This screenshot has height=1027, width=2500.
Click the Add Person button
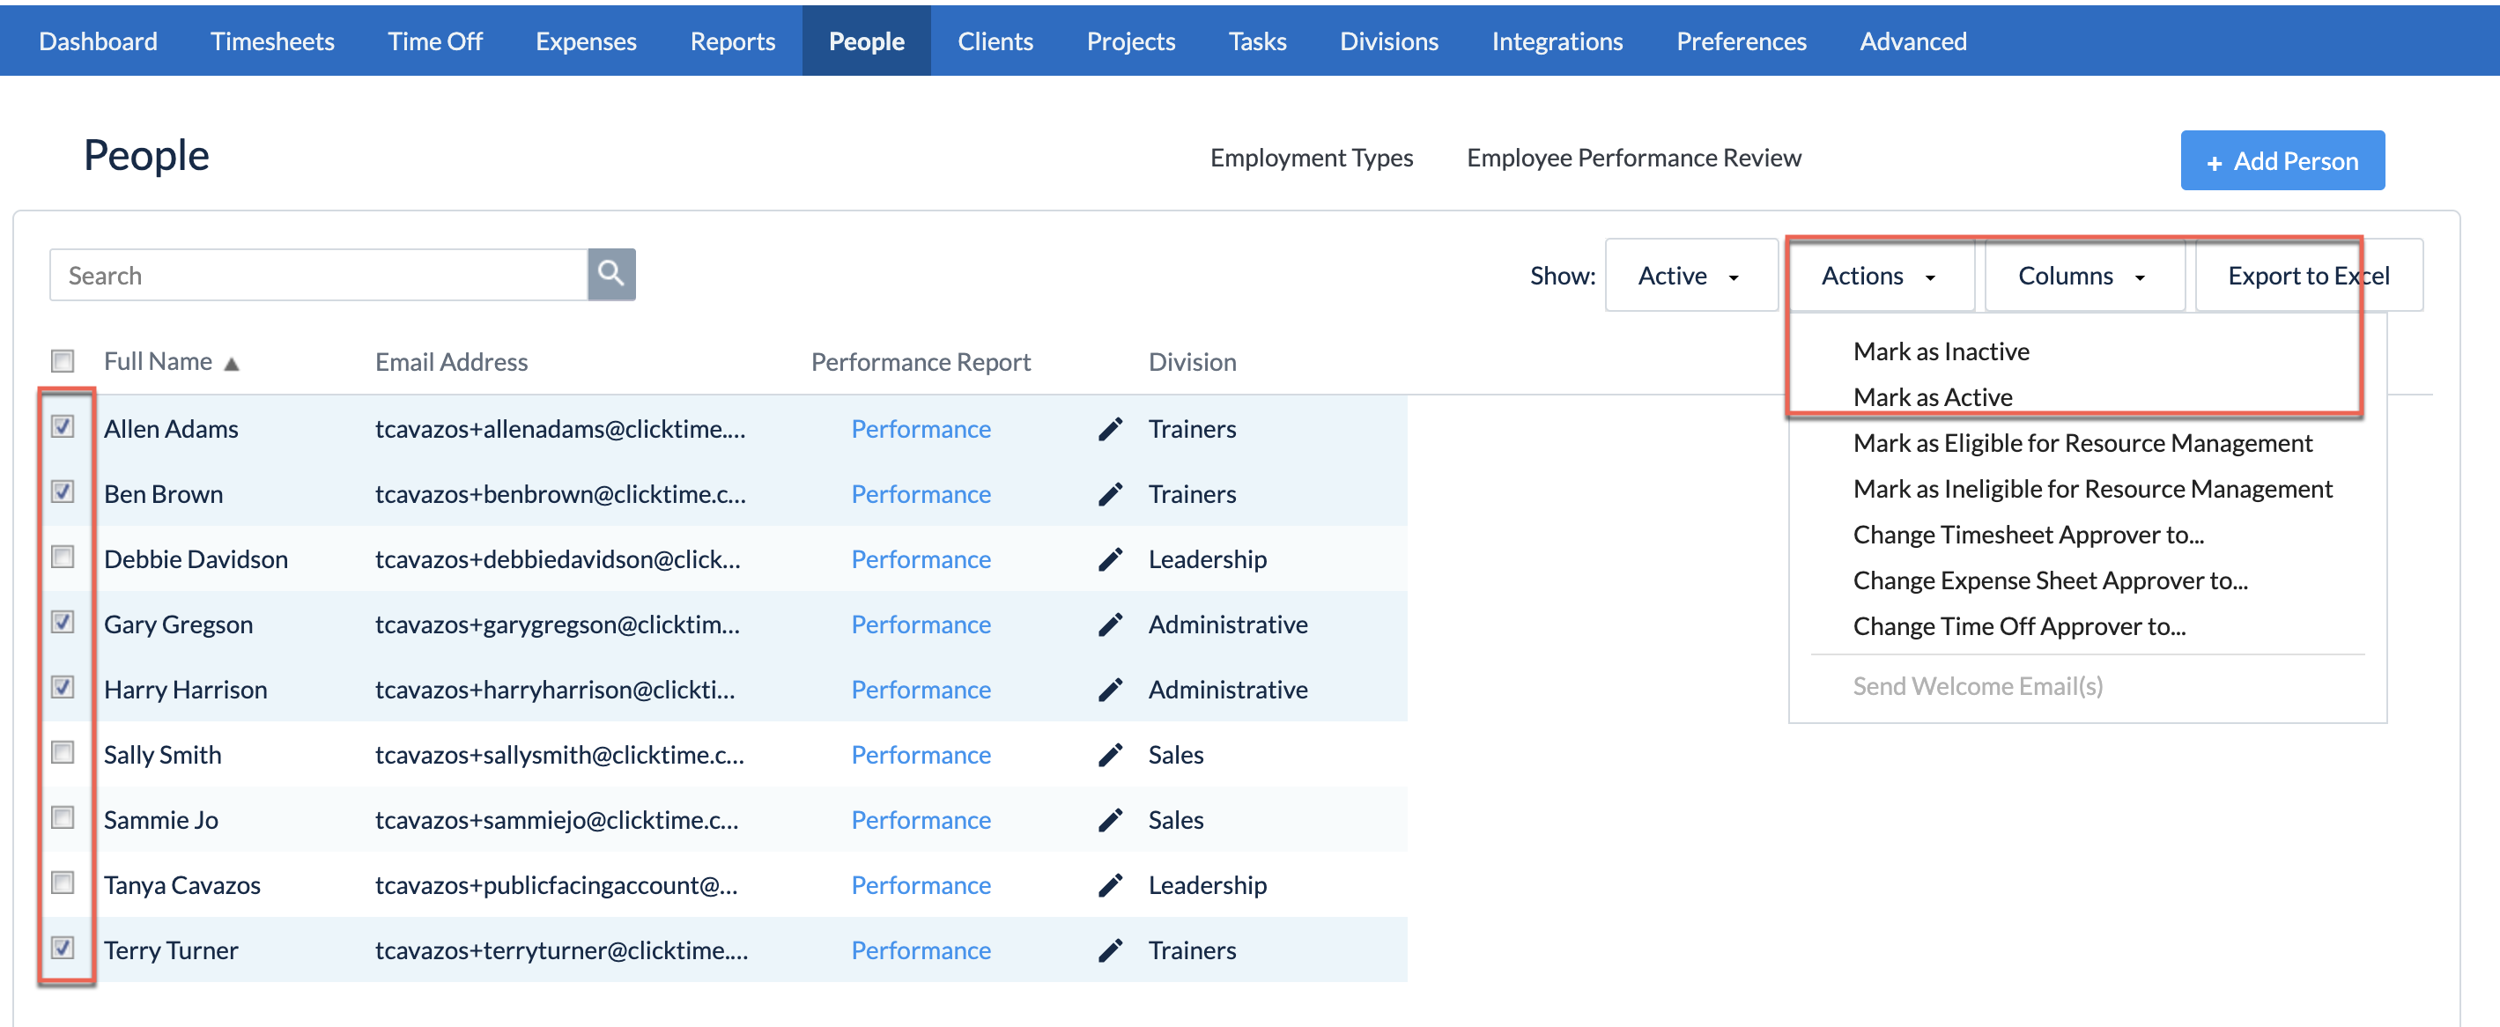(x=2282, y=160)
